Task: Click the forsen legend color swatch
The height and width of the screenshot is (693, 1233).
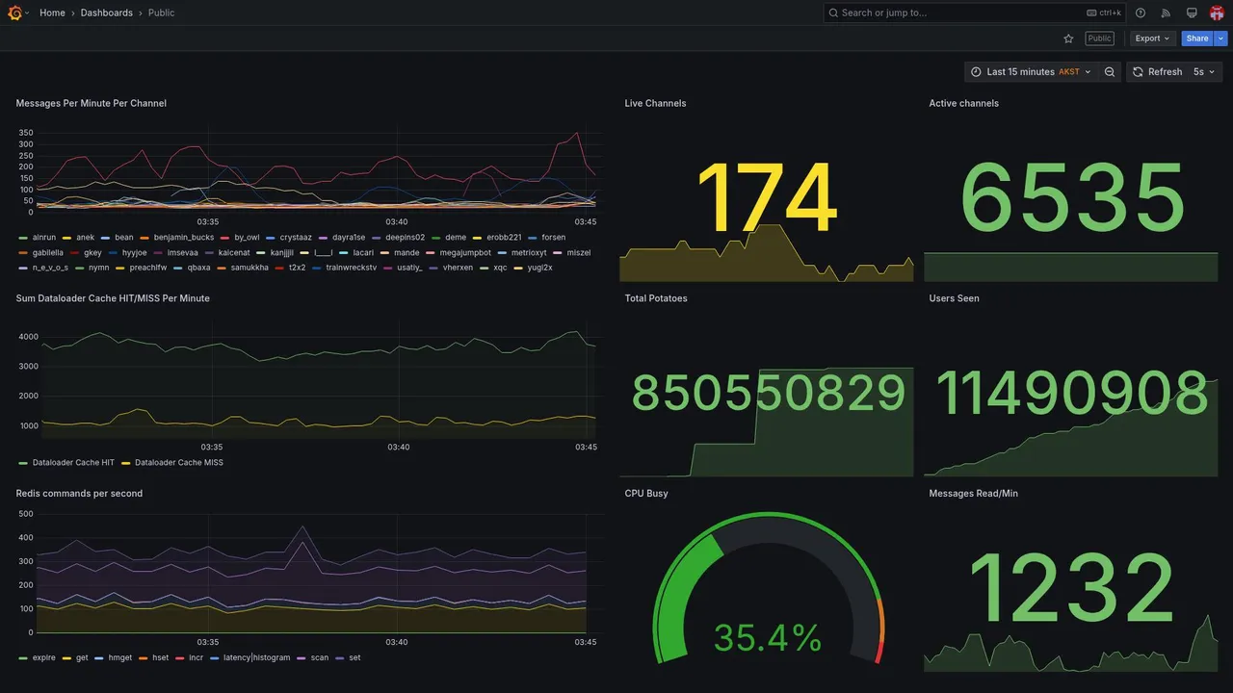Action: (x=534, y=238)
